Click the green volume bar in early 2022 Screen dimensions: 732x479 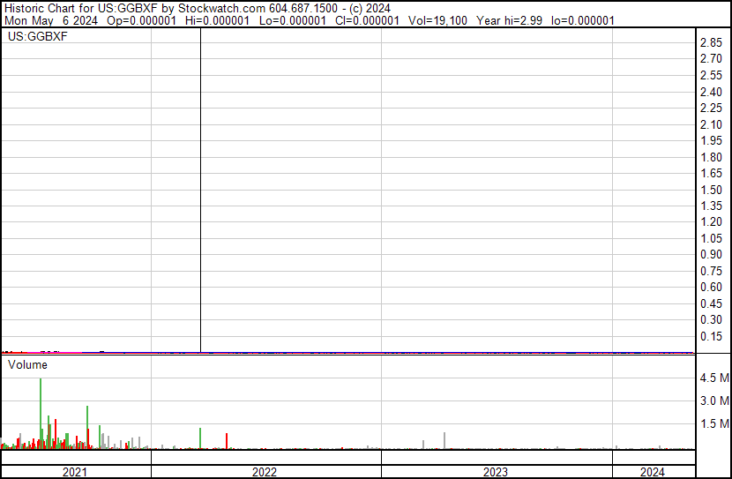pos(200,438)
